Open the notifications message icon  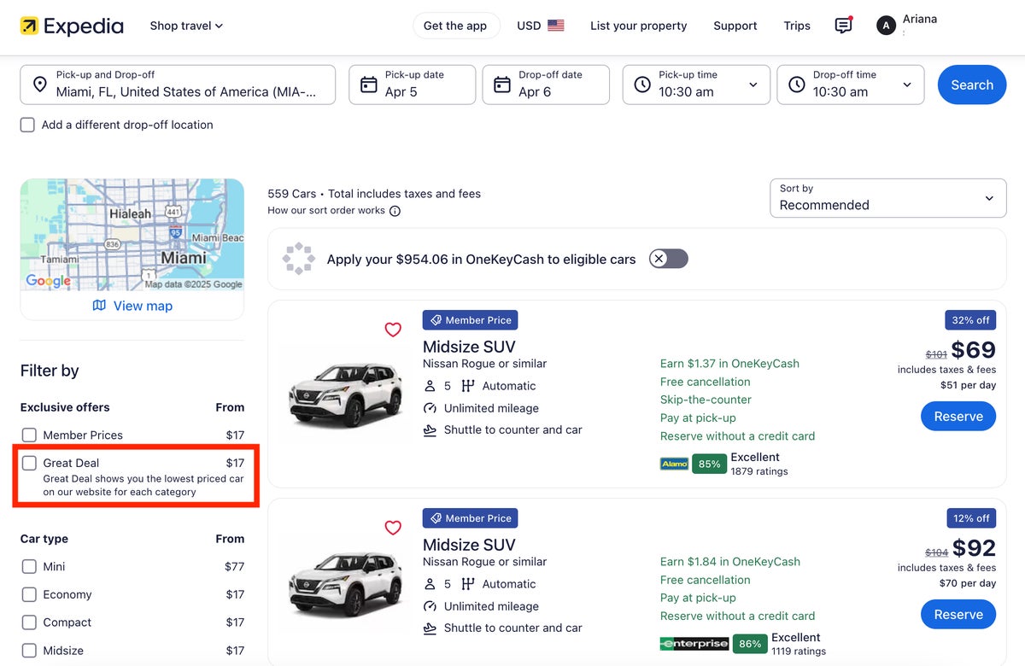843,26
